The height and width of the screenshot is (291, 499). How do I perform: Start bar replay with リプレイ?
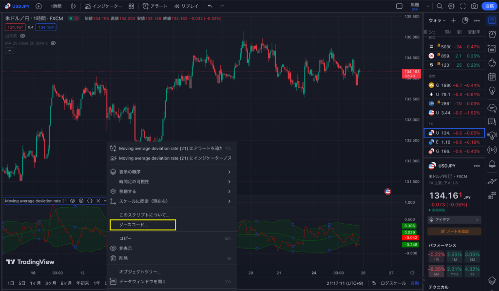point(187,6)
